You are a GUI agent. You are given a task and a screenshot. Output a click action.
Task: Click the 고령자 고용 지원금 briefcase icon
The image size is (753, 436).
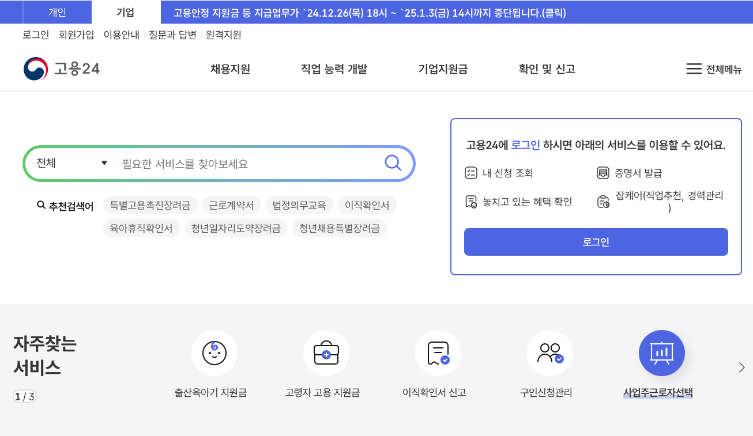pos(326,352)
